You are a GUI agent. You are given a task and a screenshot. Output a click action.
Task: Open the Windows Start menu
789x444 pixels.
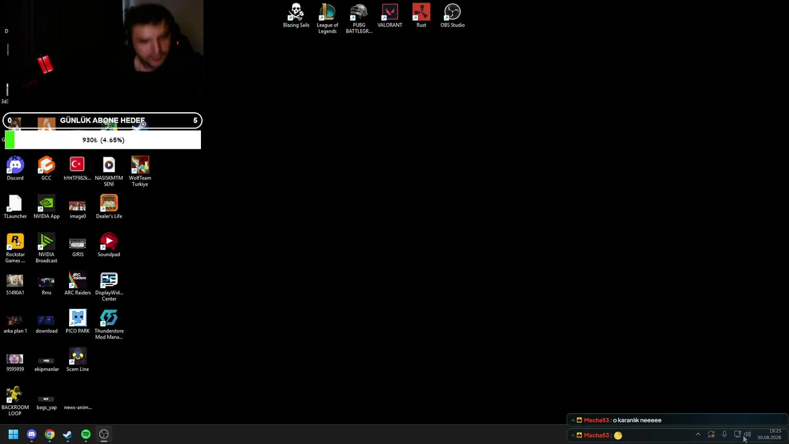click(13, 435)
